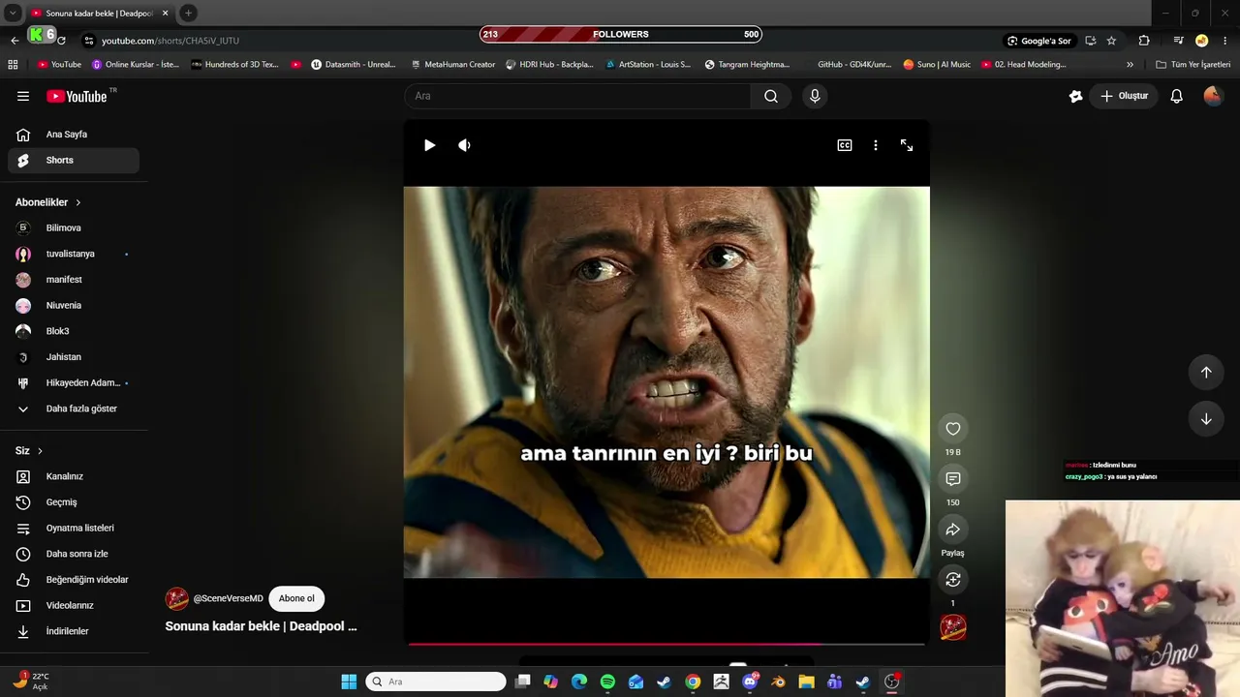Open Jahistan subscription channel
Viewport: 1240px width, 697px height.
pos(74,357)
